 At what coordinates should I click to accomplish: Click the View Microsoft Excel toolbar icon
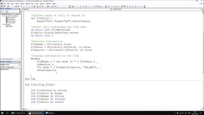coord(2,6)
